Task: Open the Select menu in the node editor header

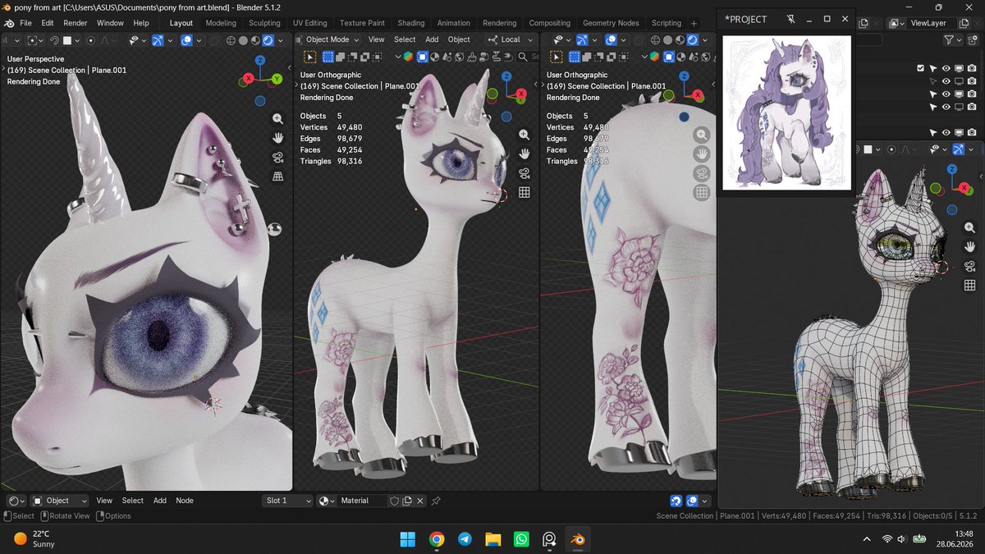Action: coord(133,501)
